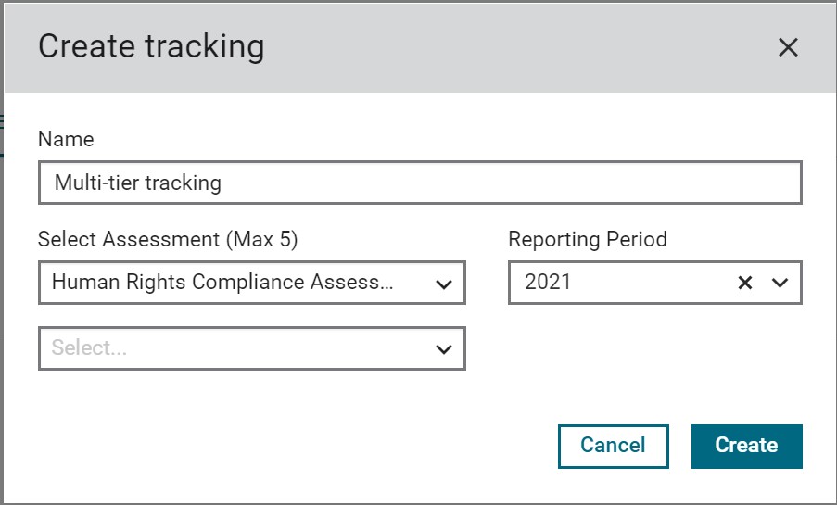Expand the Reporting Period dropdown arrow
The width and height of the screenshot is (837, 505).
780,283
